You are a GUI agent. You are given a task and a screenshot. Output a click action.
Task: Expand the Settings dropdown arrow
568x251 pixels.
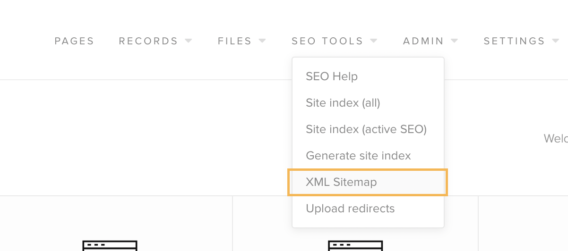556,41
